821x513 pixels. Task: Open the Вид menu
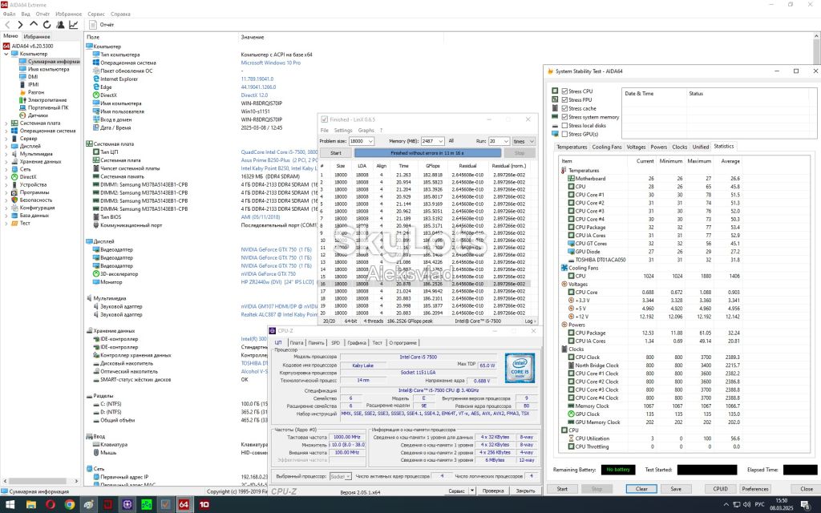pos(26,14)
